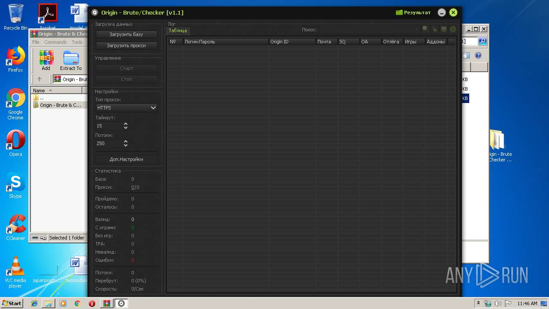Screen dimensions: 549x309
Task: Open the Commands menu in WinRAR window
Action: pyautogui.click(x=55, y=42)
